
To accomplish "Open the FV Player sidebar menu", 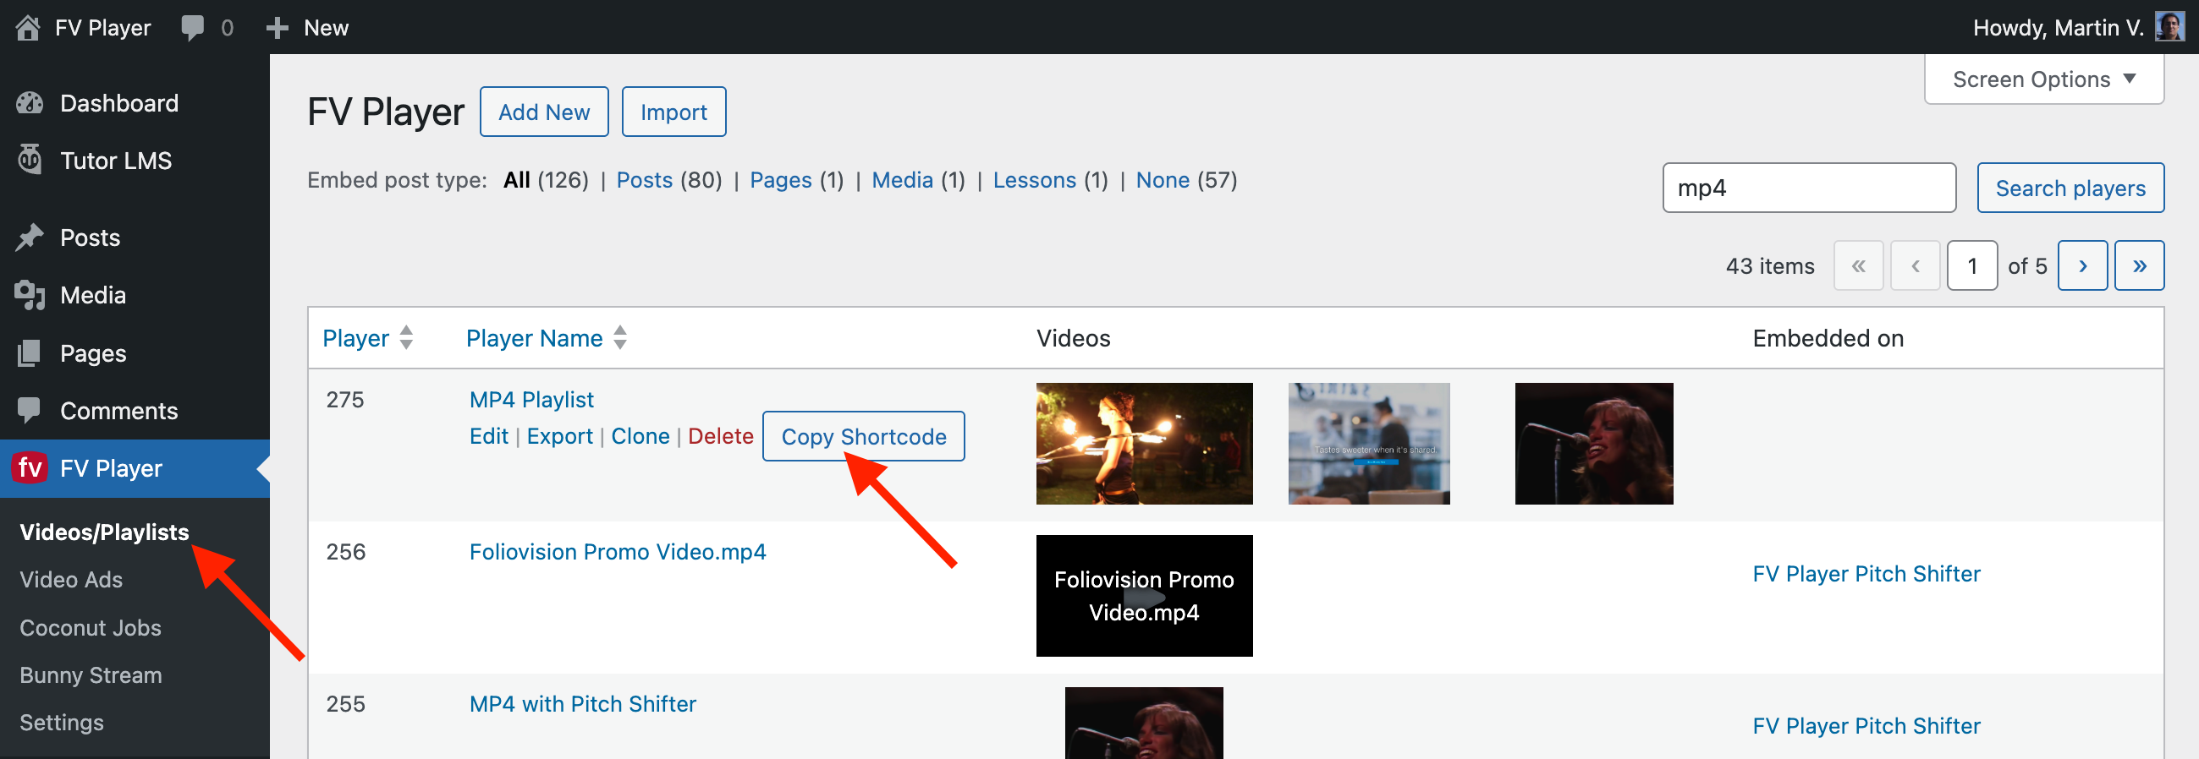I will pyautogui.click(x=135, y=468).
